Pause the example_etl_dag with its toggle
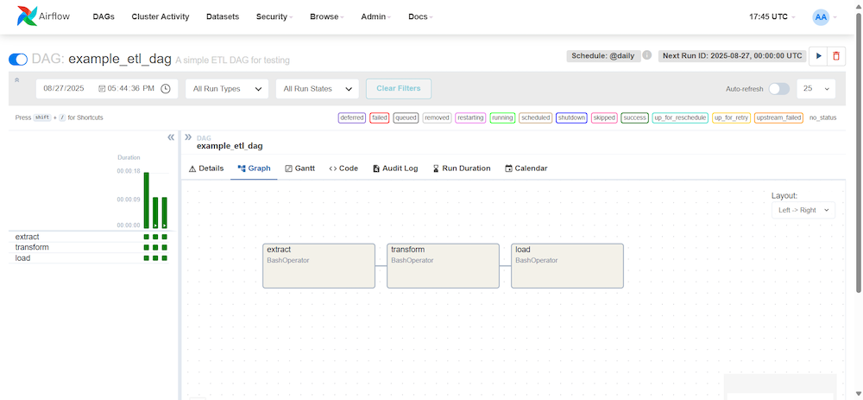This screenshot has width=863, height=400. click(18, 59)
